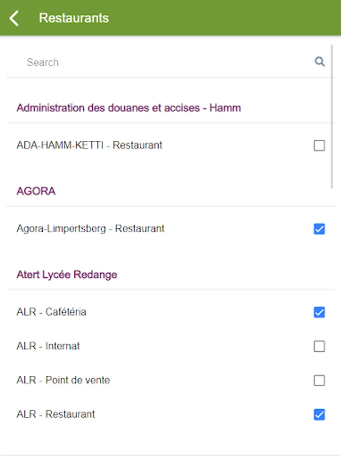Select the ADA-HAMM-KETTI - Restaurant label
The image size is (341, 456).
point(89,145)
